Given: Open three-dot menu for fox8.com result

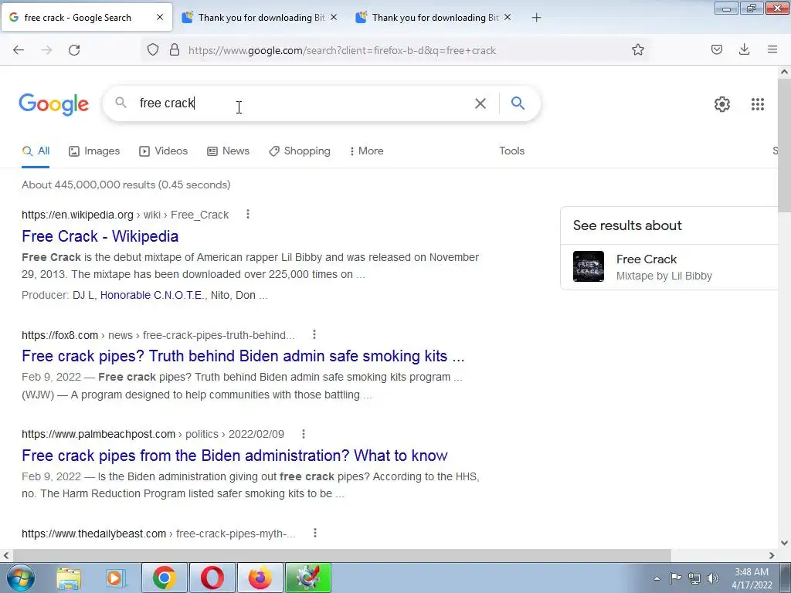Looking at the screenshot, I should 314,334.
